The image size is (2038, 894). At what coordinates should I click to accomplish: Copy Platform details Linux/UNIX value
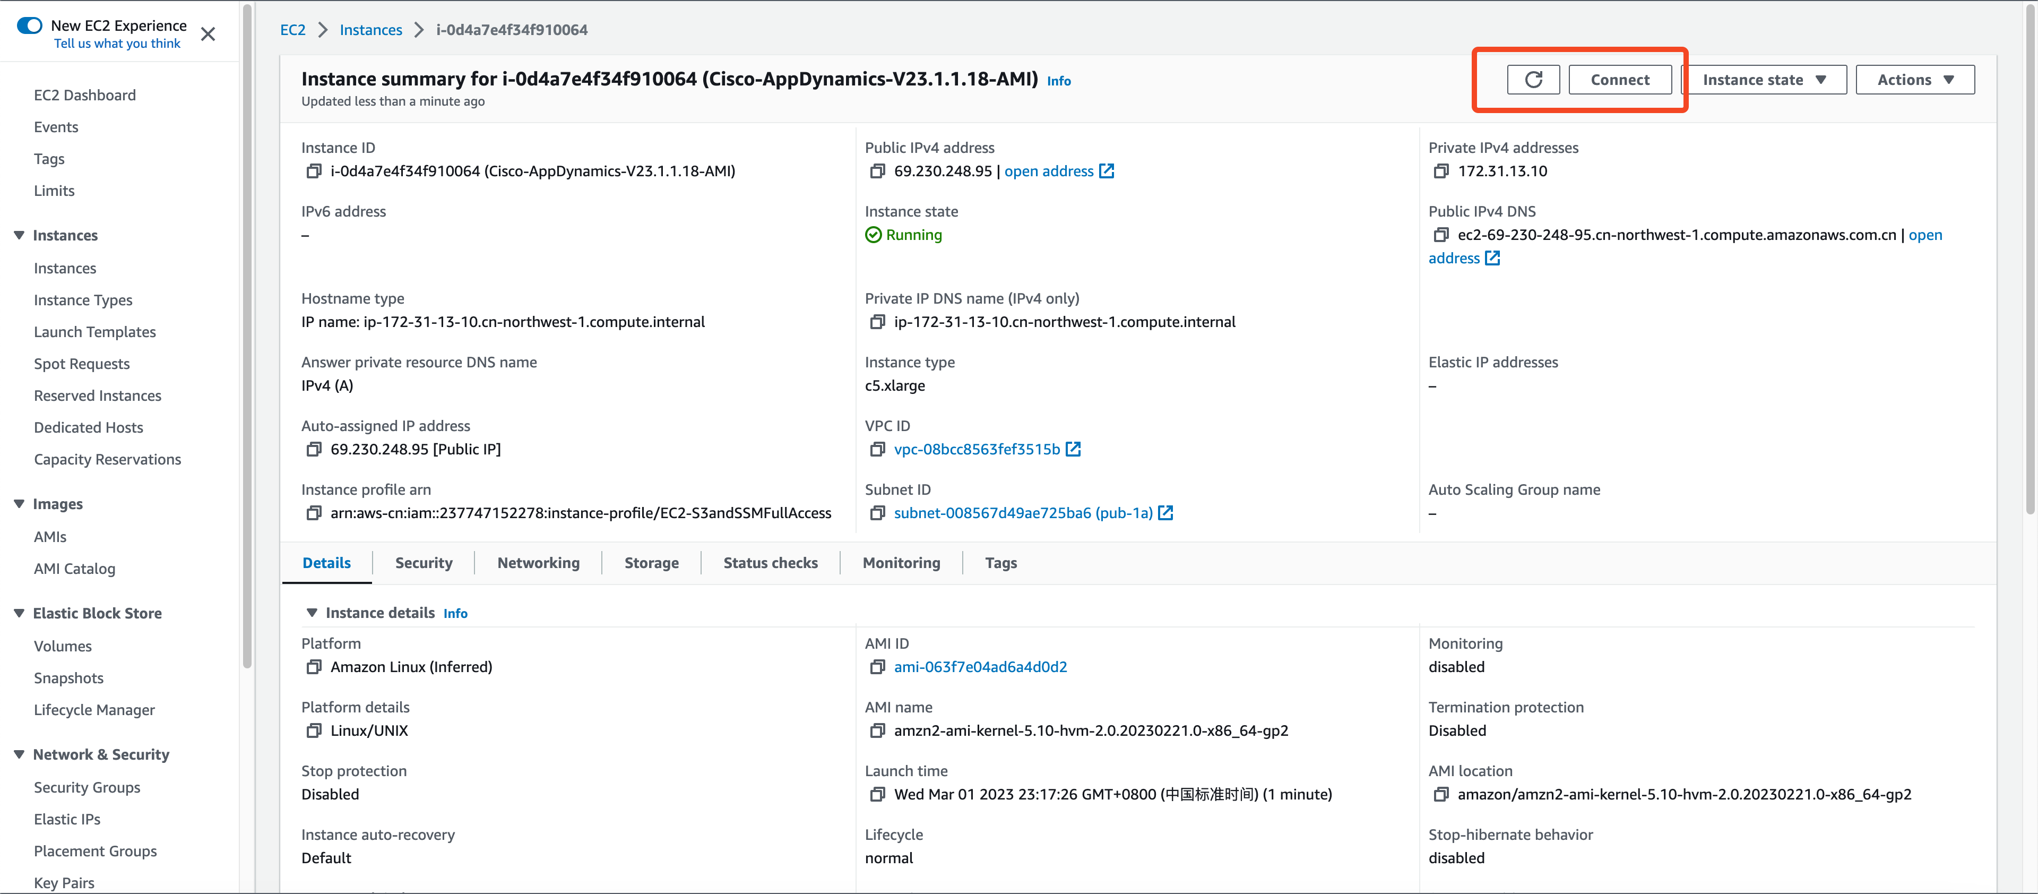pyautogui.click(x=314, y=730)
